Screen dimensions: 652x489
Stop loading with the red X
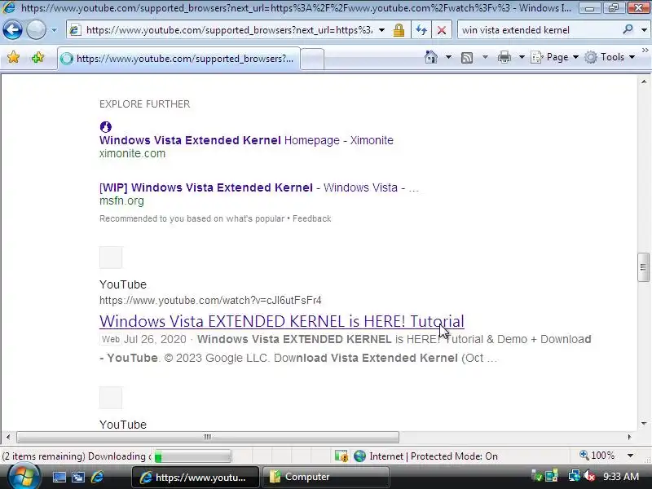click(x=442, y=30)
